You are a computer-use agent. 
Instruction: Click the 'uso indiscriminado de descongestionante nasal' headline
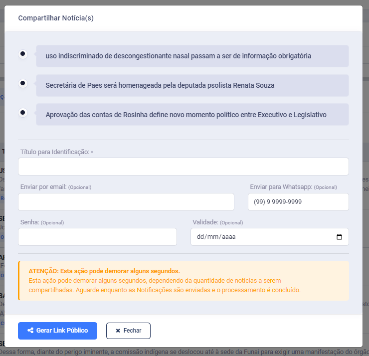[x=178, y=56]
